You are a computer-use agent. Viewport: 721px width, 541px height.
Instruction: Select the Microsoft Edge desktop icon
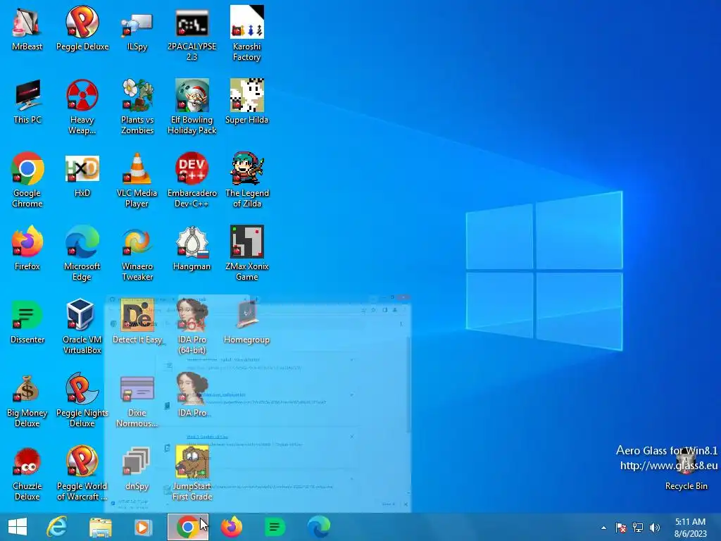pyautogui.click(x=82, y=253)
